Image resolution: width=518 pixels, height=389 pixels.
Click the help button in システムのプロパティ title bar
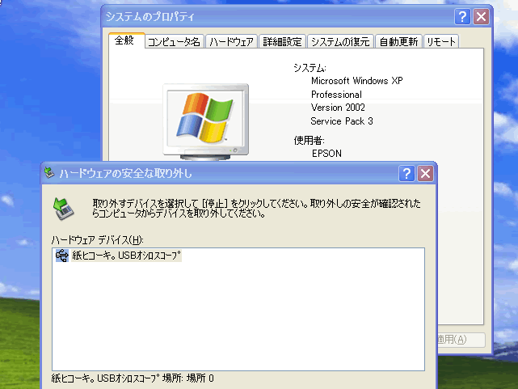462,16
